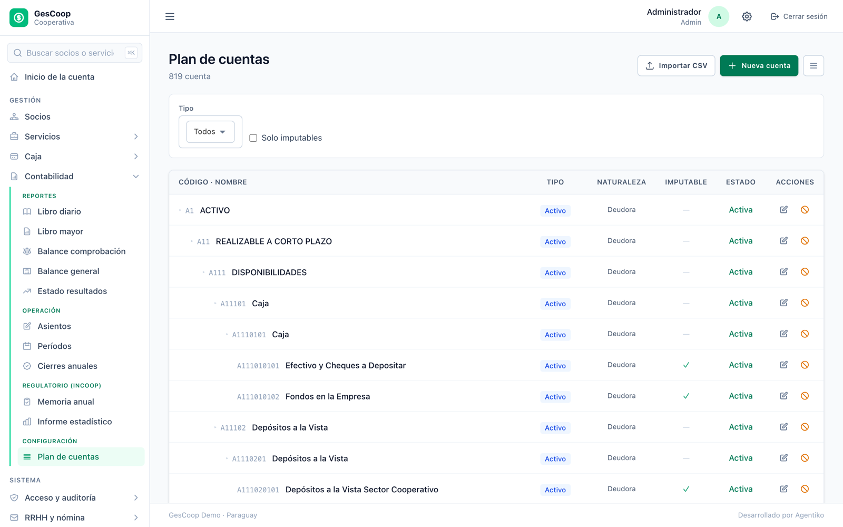
Task: Enable the Solo imputables checkbox
Action: click(x=253, y=138)
